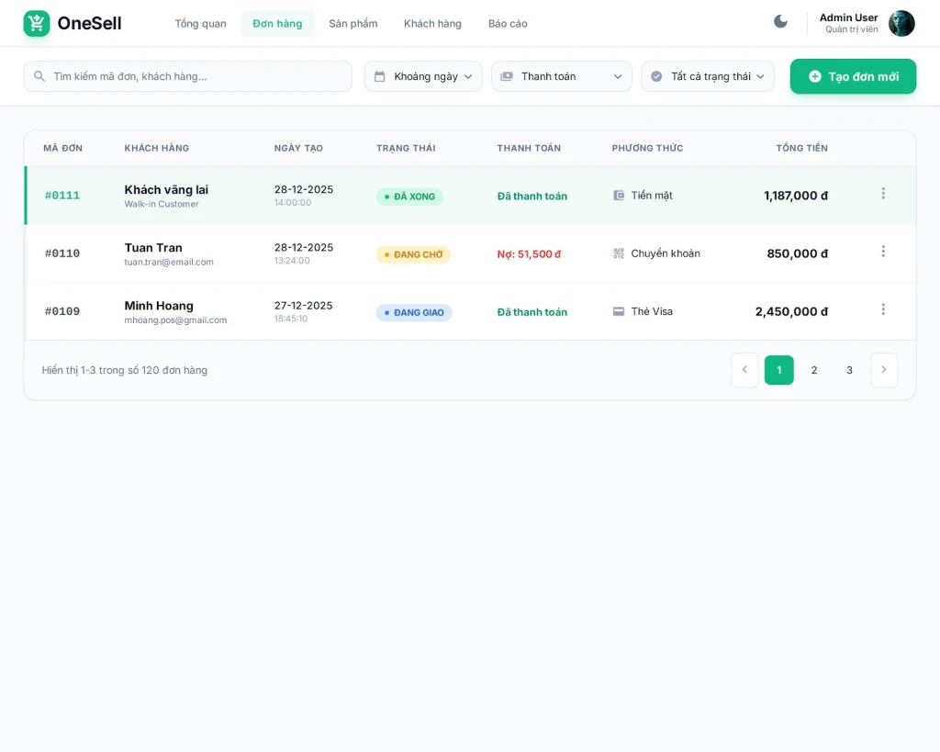Open the Thanh toán payment filter dropdown
940x752 pixels.
point(562,76)
